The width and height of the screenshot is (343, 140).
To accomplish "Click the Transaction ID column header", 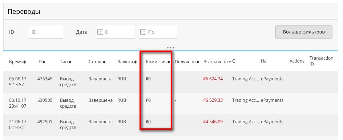I will pyautogui.click(x=321, y=61).
